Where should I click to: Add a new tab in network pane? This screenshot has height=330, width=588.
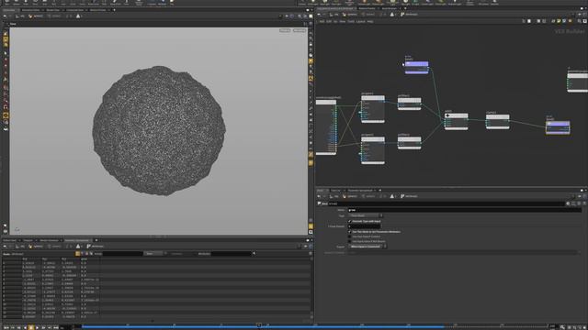coord(405,8)
